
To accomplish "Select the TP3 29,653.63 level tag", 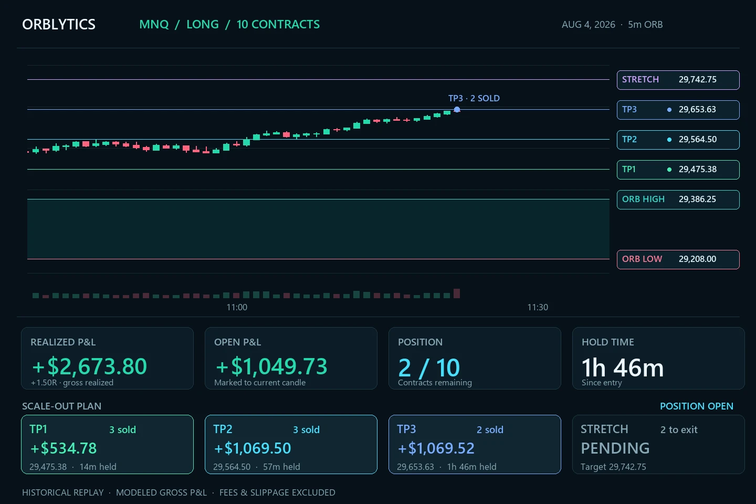I will coord(678,110).
